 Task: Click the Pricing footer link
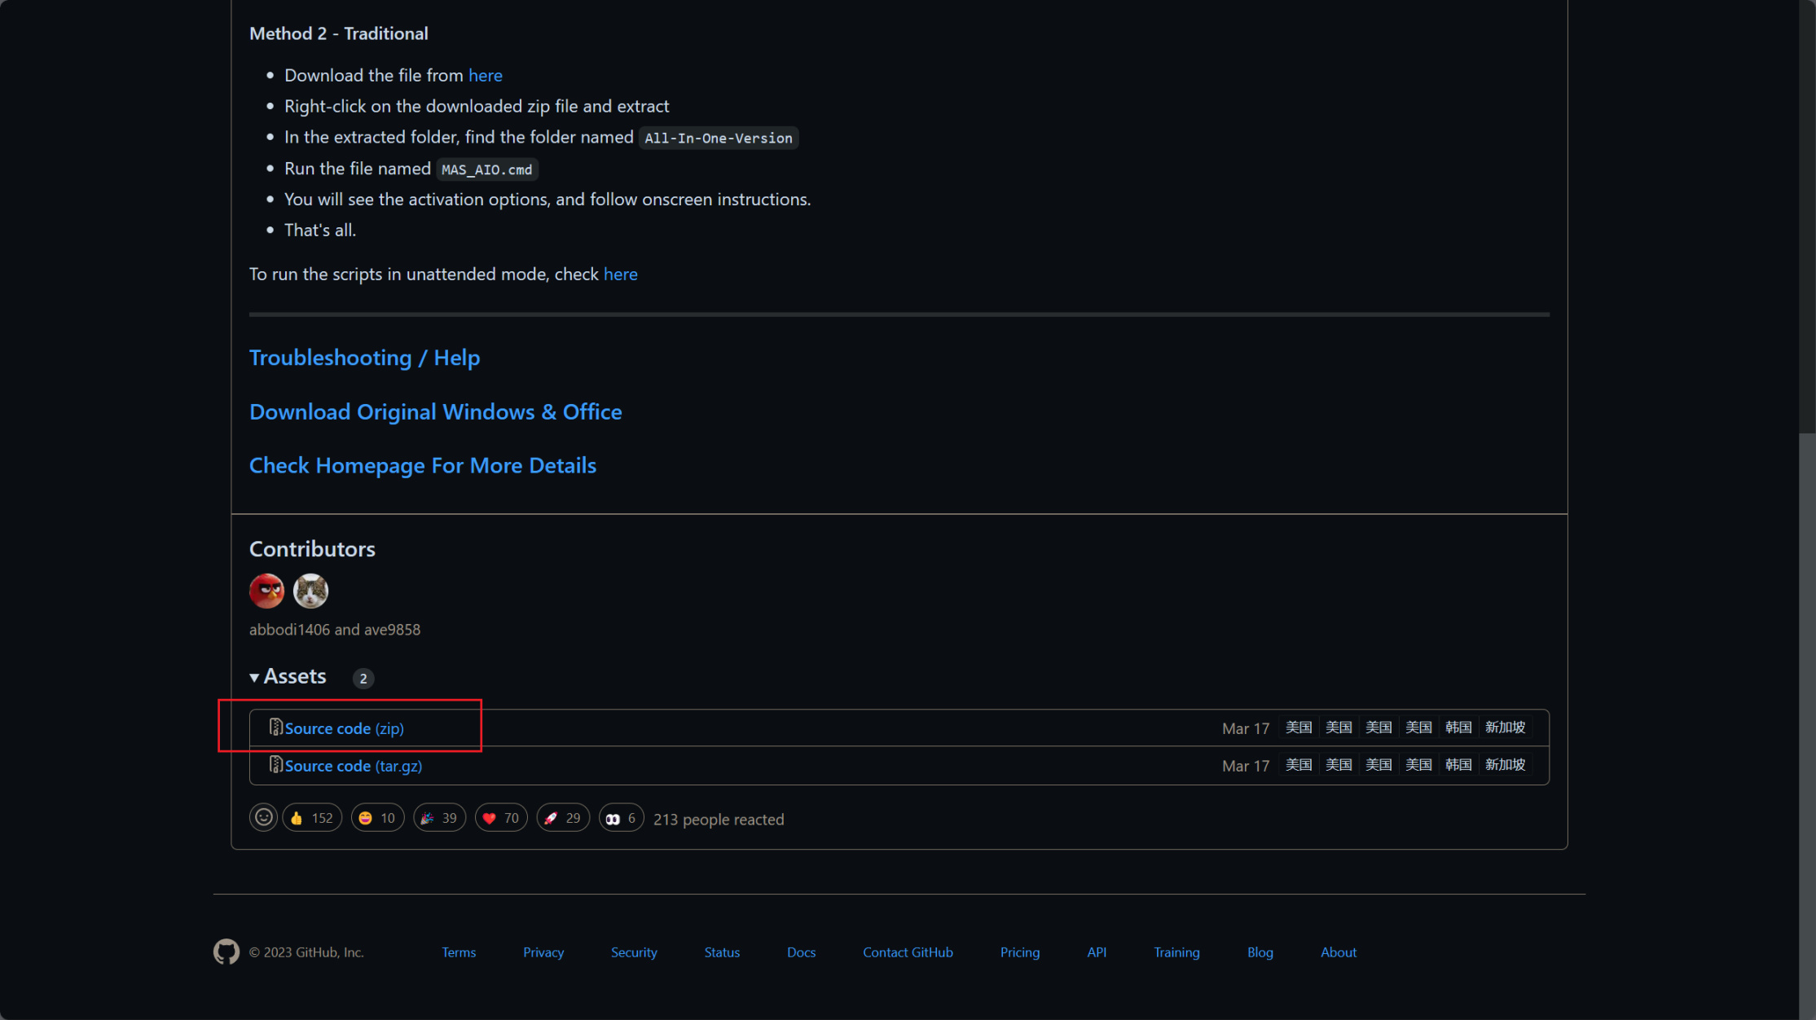1019,952
